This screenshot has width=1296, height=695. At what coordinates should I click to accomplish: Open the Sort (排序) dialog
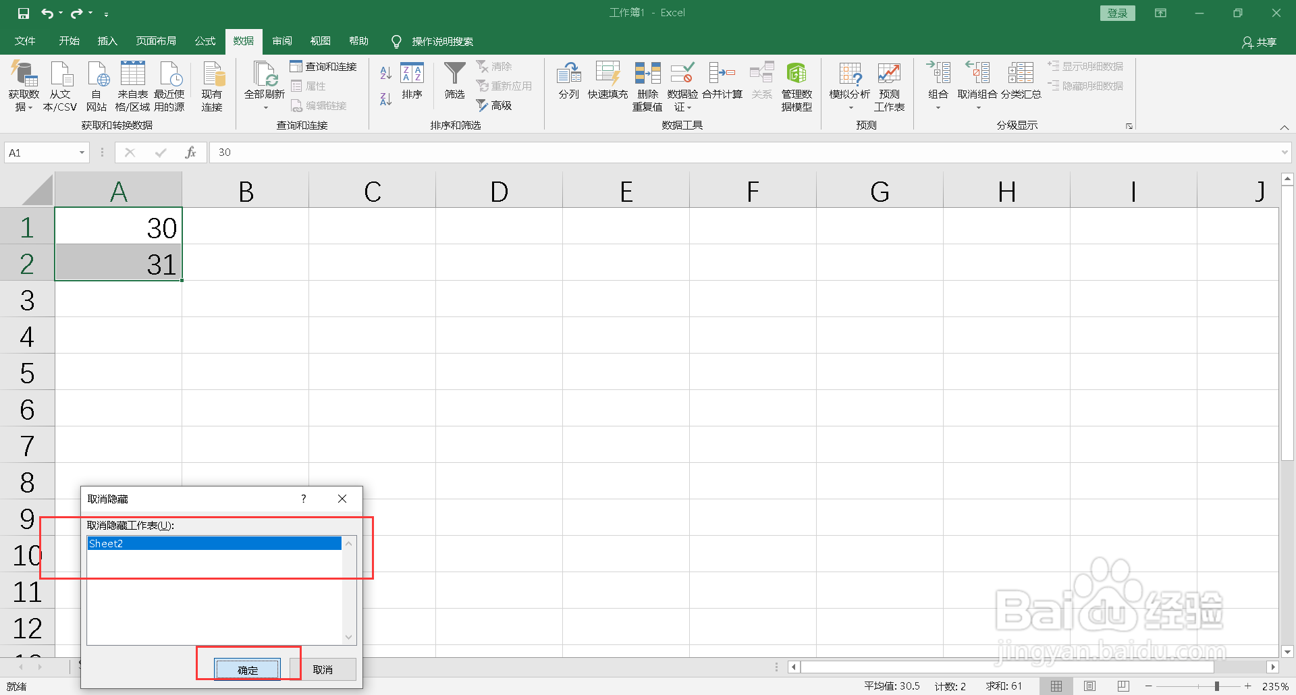point(412,81)
